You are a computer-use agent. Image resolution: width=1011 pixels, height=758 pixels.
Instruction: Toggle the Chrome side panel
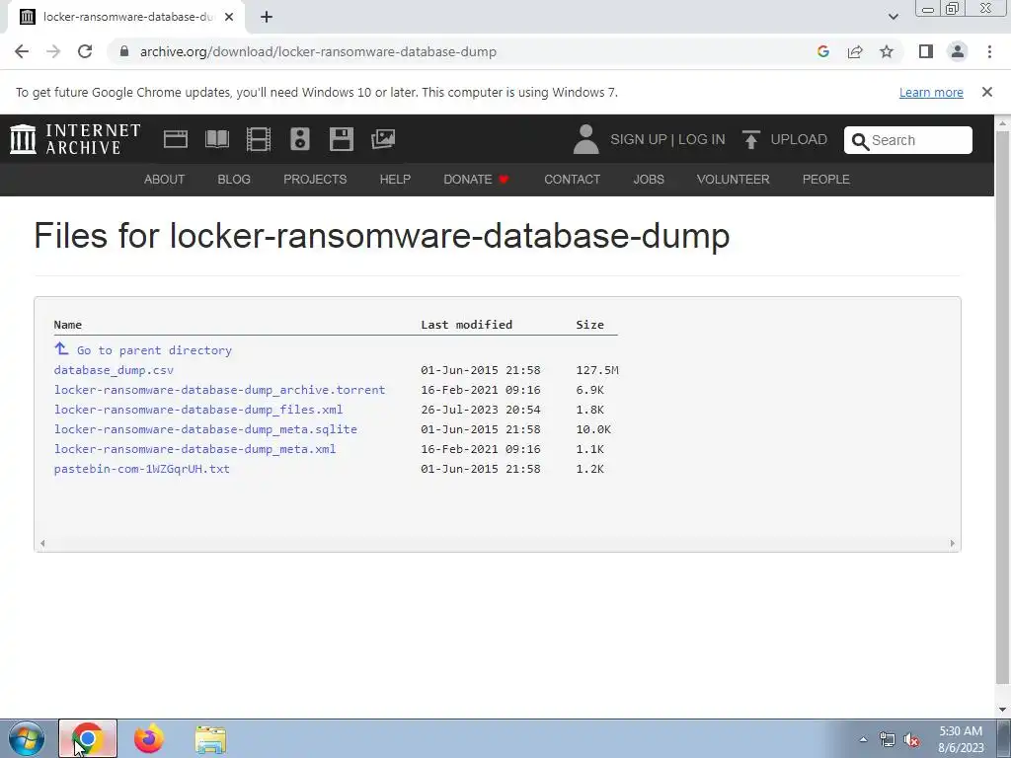pyautogui.click(x=926, y=51)
